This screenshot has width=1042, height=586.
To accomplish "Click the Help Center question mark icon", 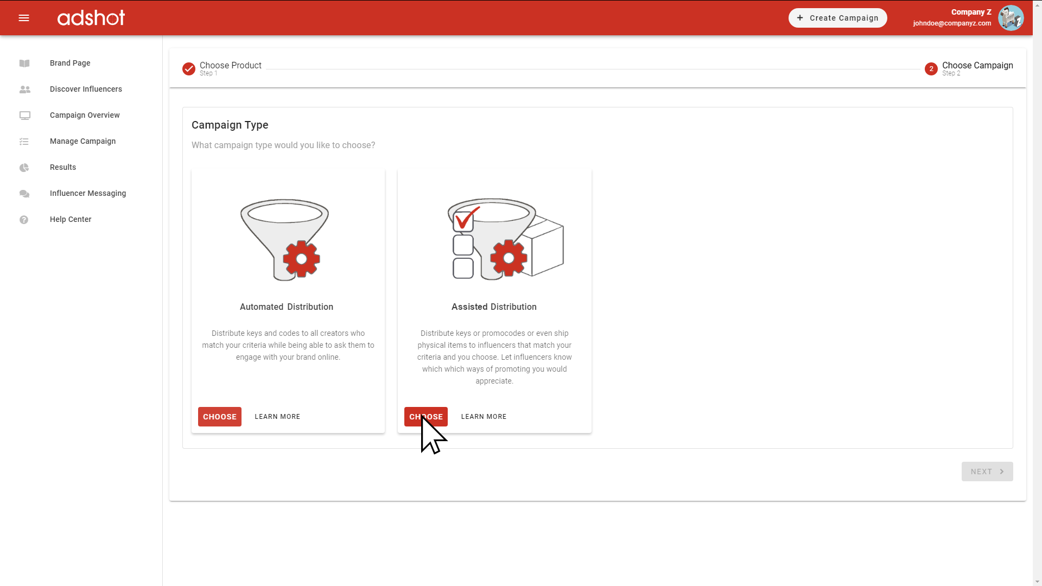I will 24,220.
